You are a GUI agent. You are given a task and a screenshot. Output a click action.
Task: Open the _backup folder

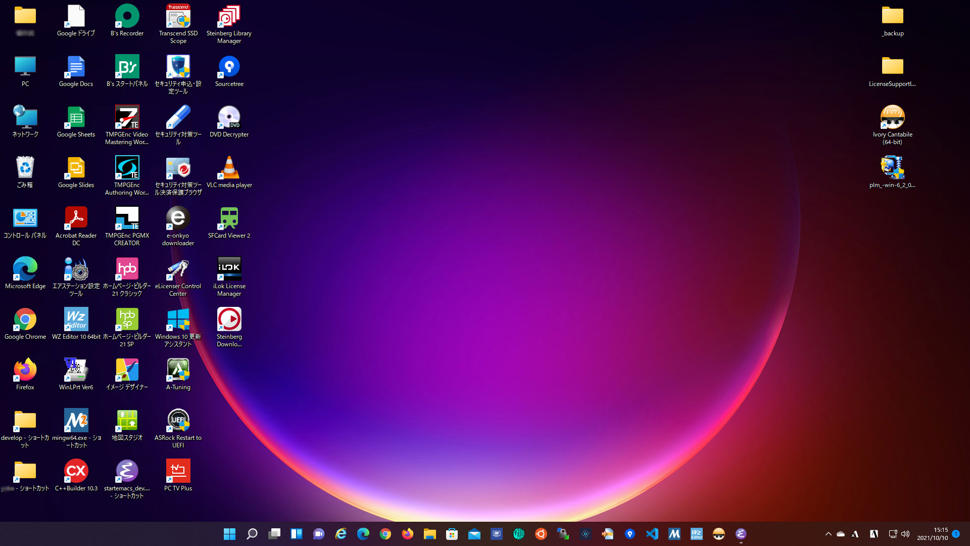(x=892, y=21)
